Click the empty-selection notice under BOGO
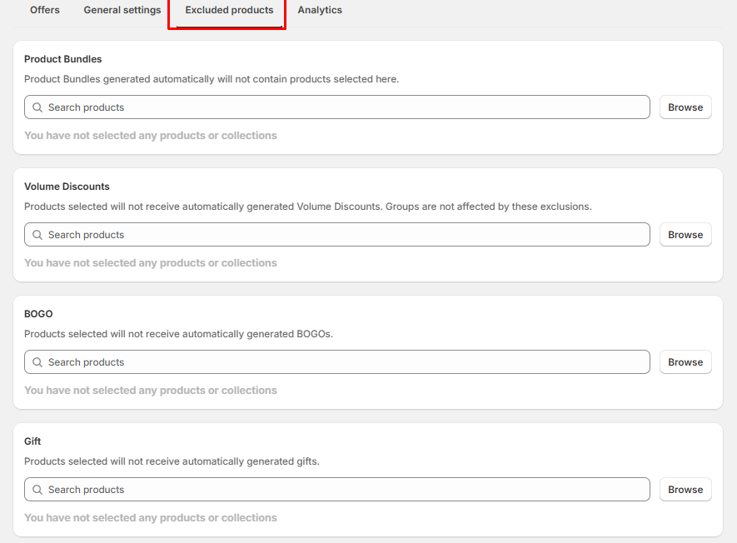Viewport: 737px width, 543px height. pos(151,391)
